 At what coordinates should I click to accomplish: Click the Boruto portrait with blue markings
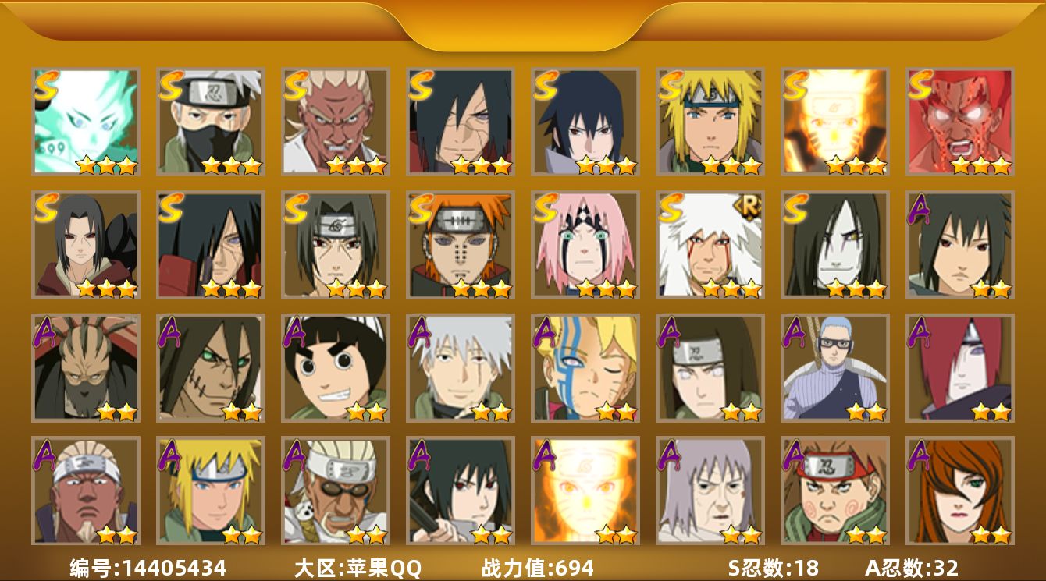point(585,367)
